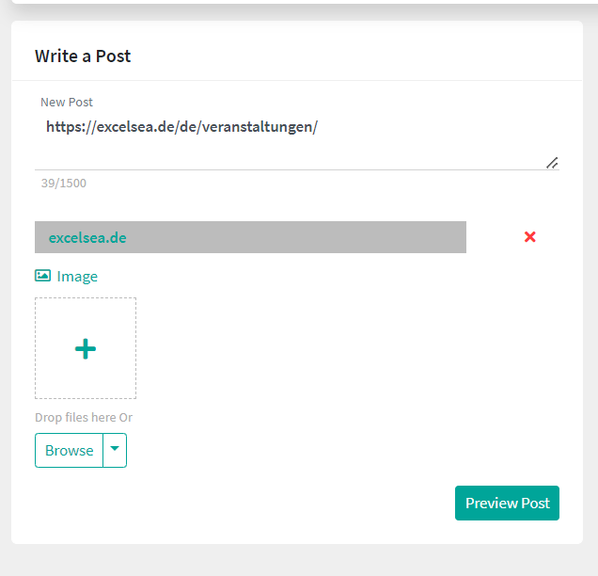The height and width of the screenshot is (576, 598).
Task: Click the plus icon to add image
Action: 86,348
